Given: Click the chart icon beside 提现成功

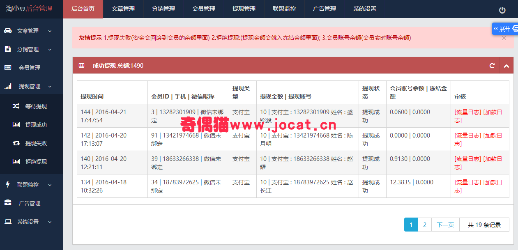Looking at the screenshot, I should click(x=16, y=124).
